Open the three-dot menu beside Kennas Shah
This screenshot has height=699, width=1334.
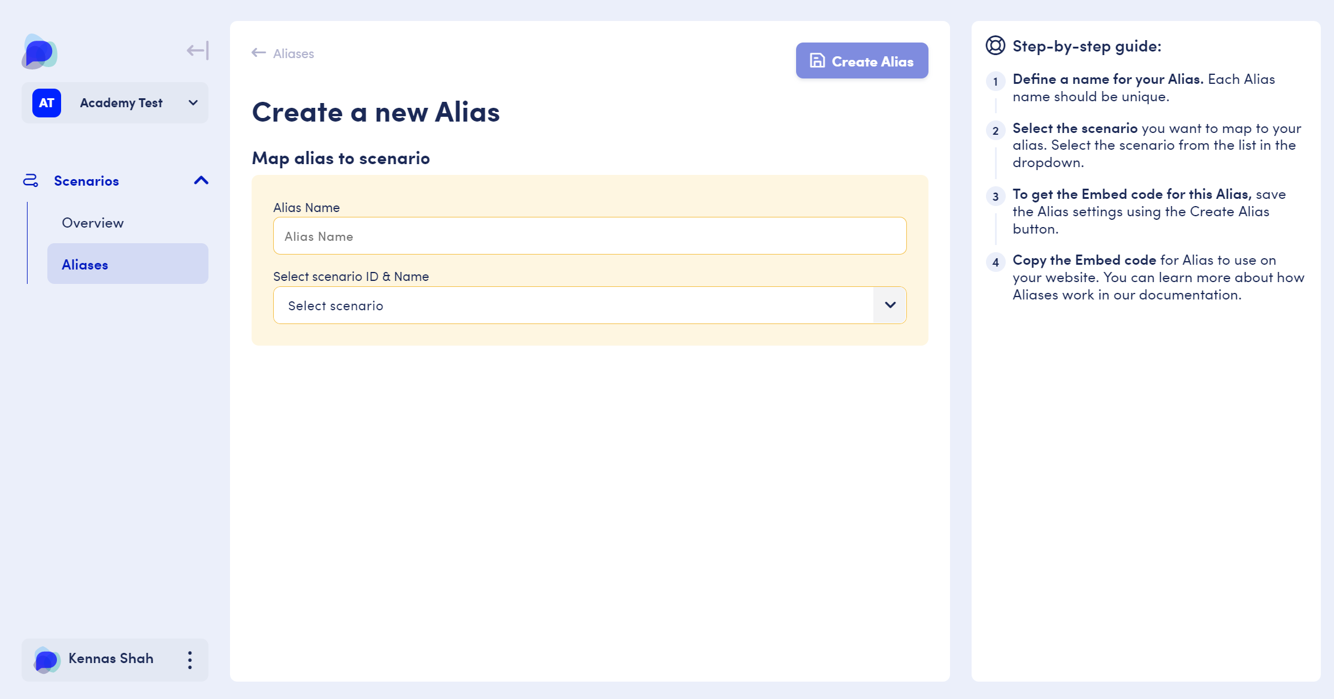coord(190,660)
